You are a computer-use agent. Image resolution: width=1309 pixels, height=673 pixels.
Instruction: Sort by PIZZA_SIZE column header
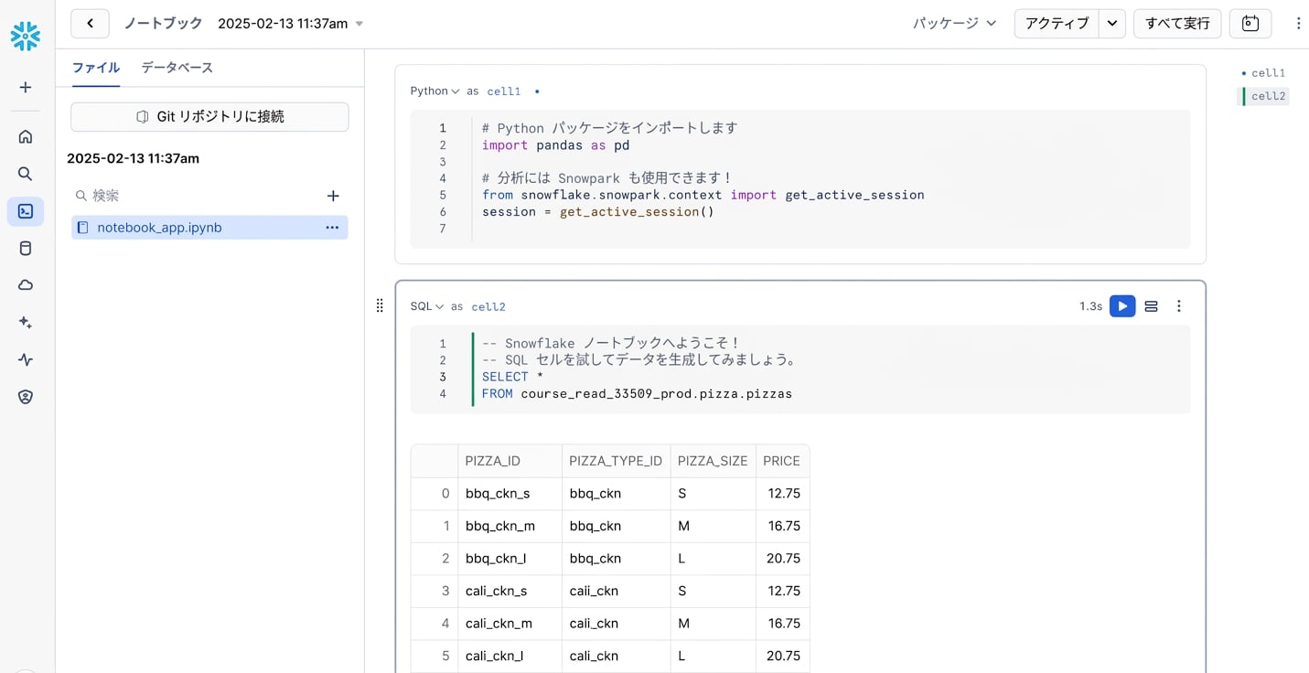tap(713, 461)
